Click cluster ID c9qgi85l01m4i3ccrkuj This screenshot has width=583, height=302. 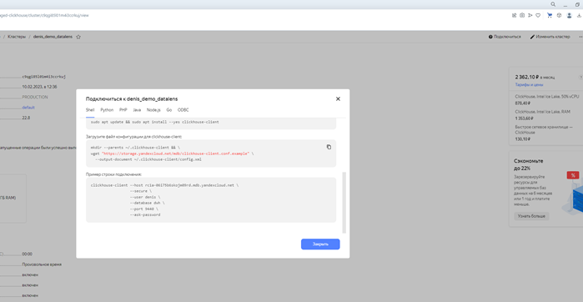[44, 77]
